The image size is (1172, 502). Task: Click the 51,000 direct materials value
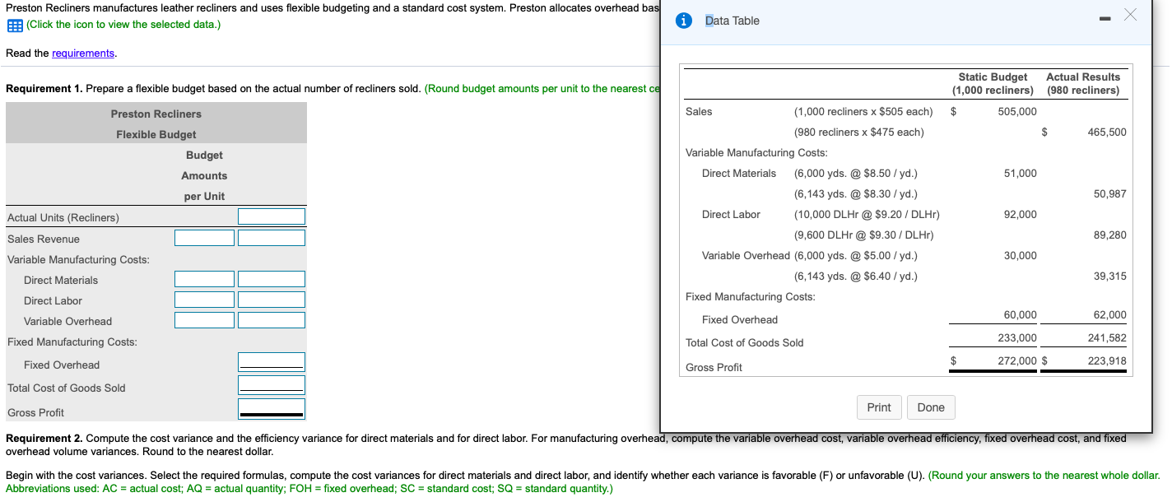pos(1021,173)
